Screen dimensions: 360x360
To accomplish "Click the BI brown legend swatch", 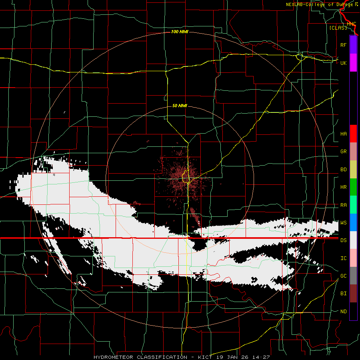I will pyautogui.click(x=353, y=294).
